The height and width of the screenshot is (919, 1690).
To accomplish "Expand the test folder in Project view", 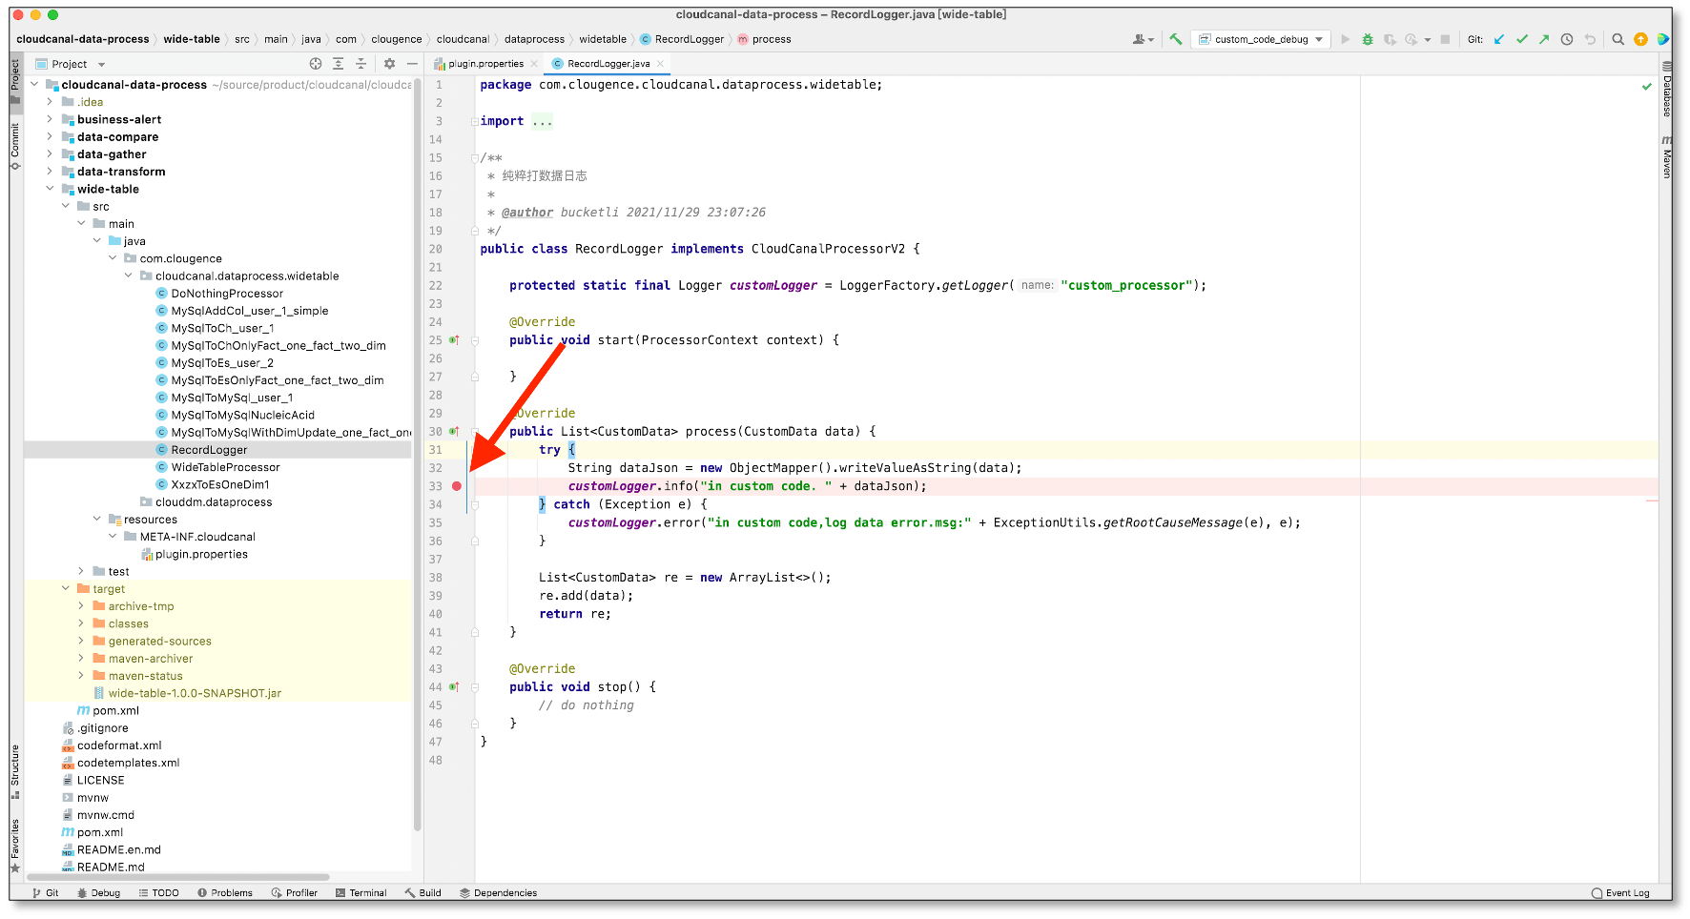I will tap(81, 571).
